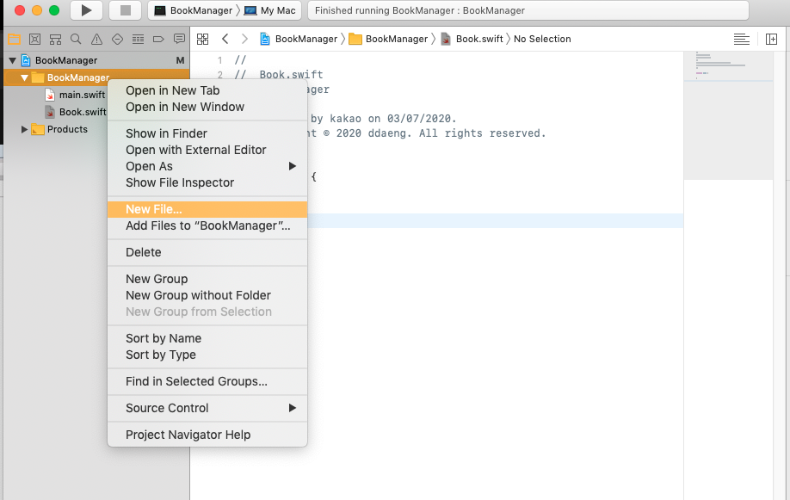Choose Show File Inspector
Screen dimensions: 790x500
click(x=207, y=182)
